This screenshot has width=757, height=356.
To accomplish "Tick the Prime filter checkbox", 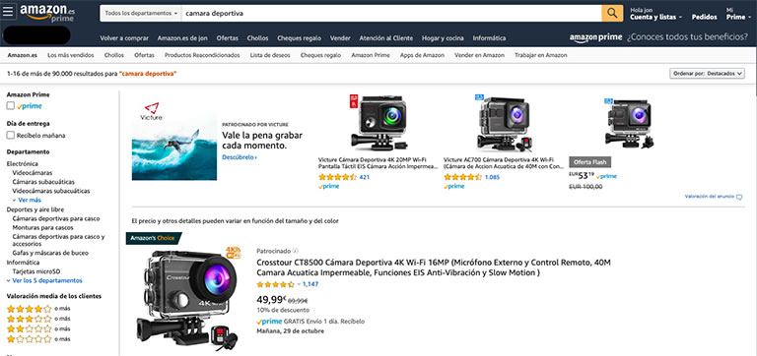I will pos(11,106).
